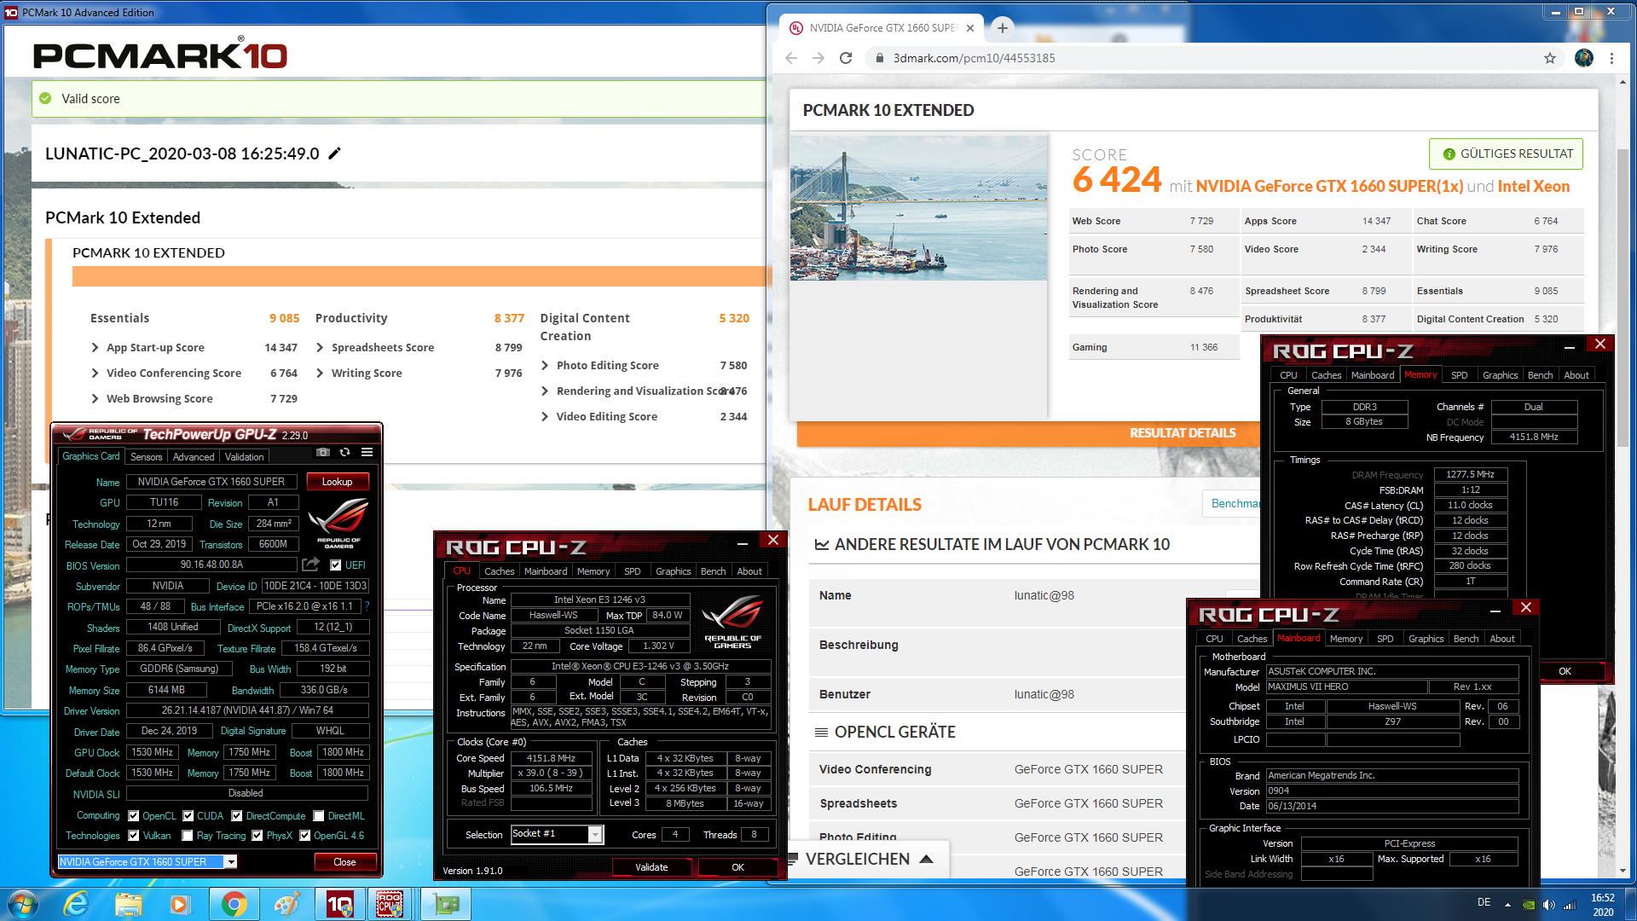Open the Chrome profile avatar

pos(1584,58)
